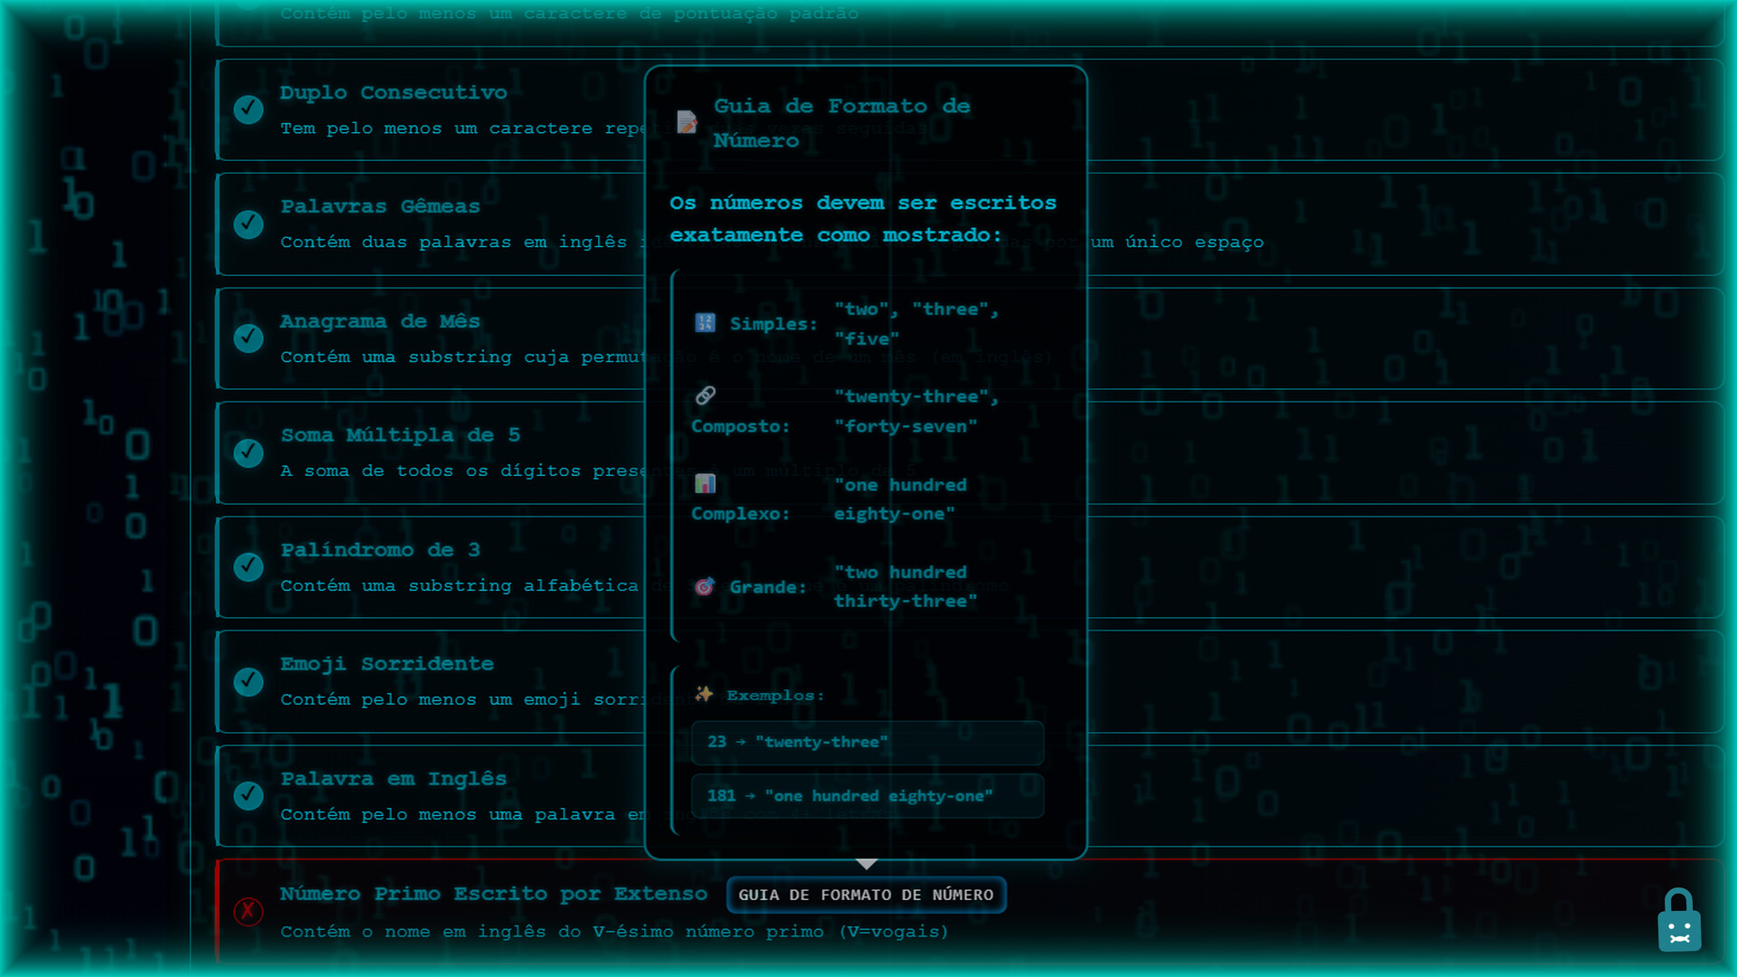Click the Número Primo Escrito por Extenso title

493,894
